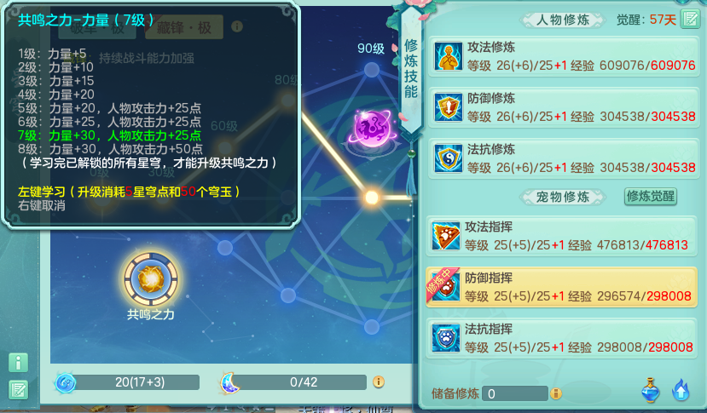Select the purple dragon orb star node

click(x=373, y=129)
